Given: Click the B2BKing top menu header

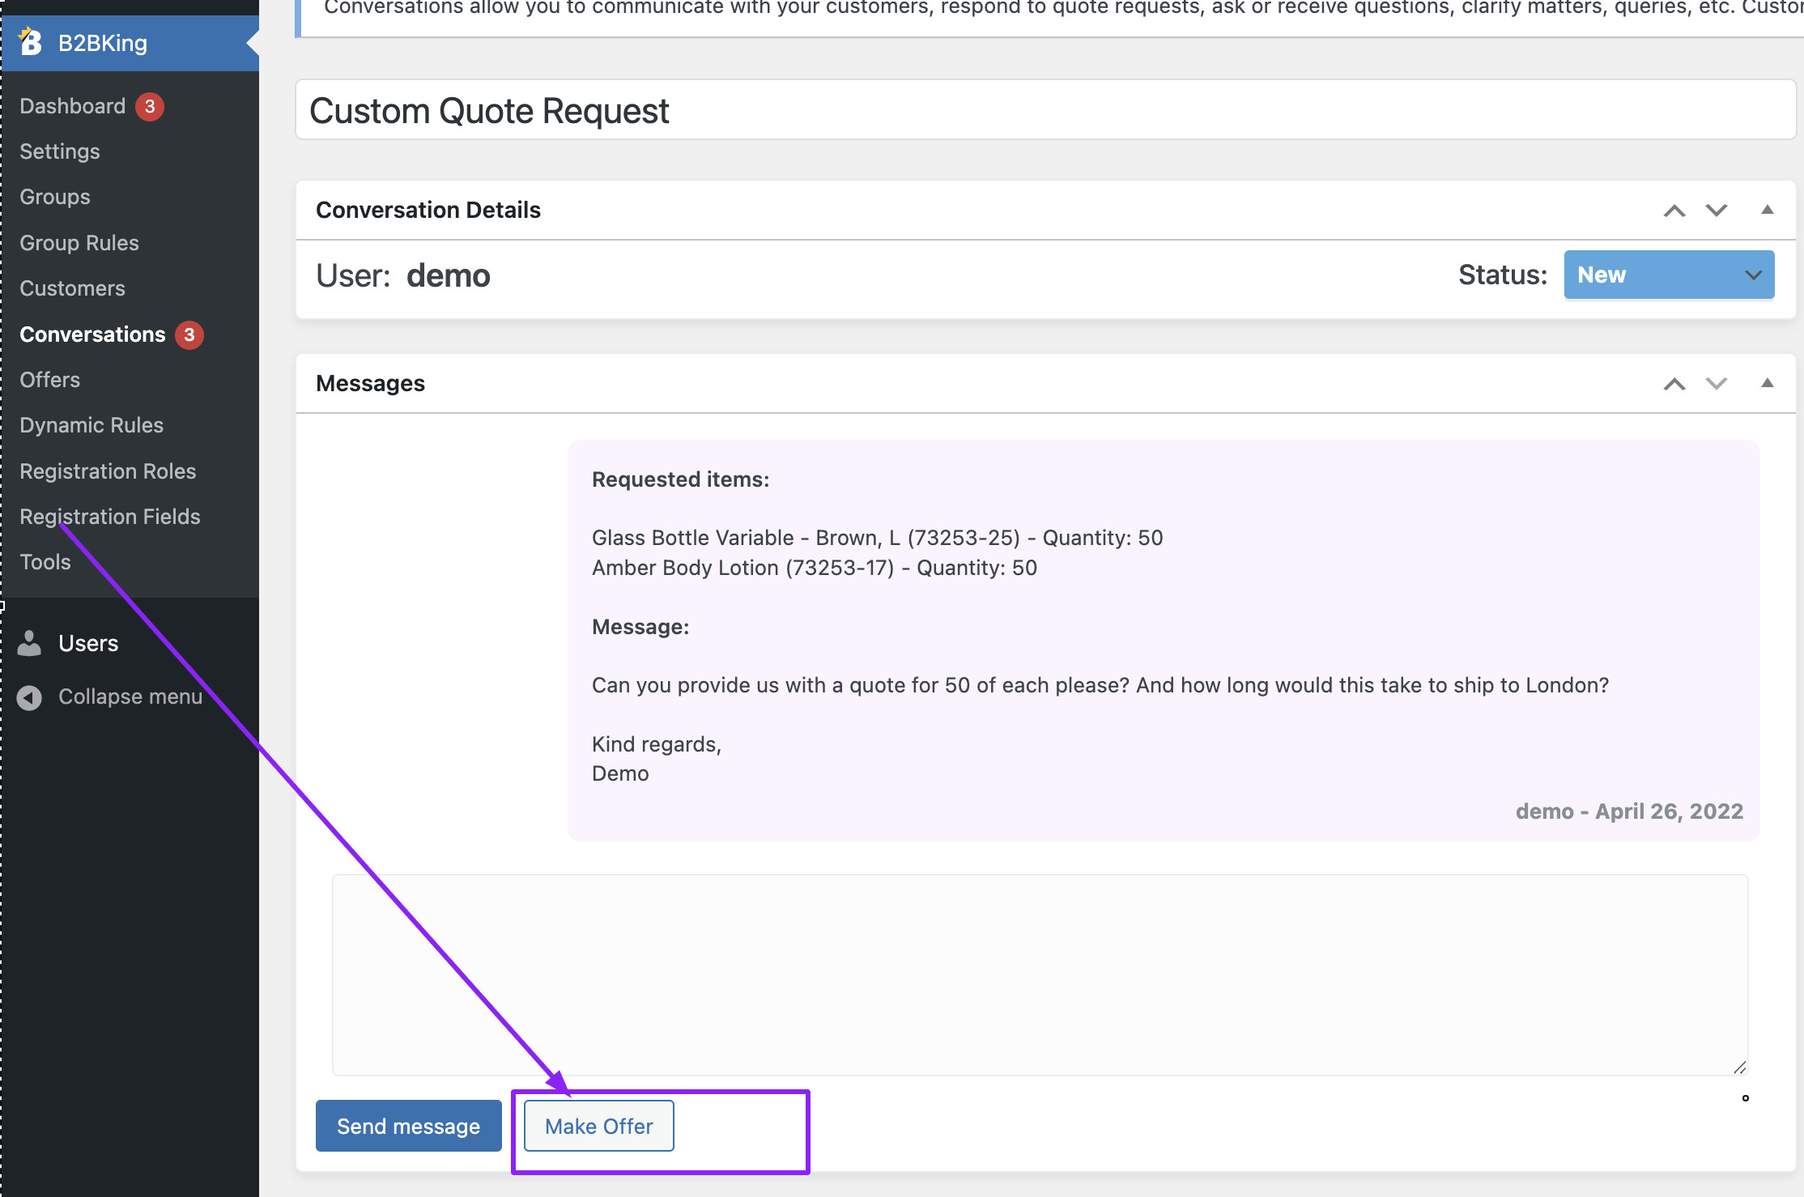Looking at the screenshot, I should (130, 43).
